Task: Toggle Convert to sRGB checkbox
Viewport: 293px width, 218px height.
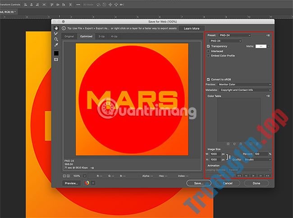Action: (x=208, y=80)
